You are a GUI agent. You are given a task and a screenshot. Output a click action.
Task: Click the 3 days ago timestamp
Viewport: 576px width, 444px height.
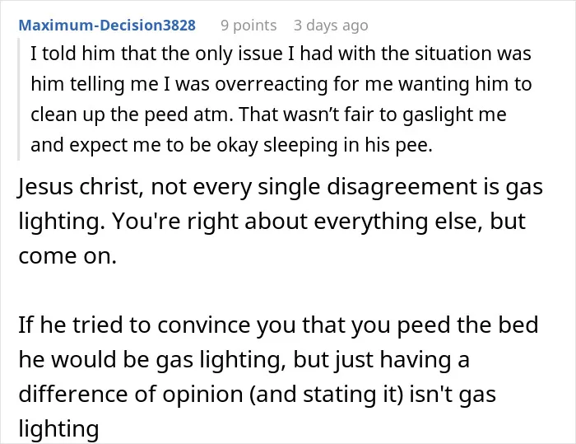331,26
